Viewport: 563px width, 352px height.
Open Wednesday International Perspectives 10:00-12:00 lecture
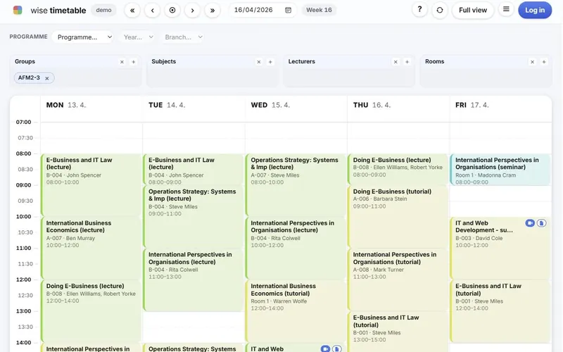click(x=296, y=248)
